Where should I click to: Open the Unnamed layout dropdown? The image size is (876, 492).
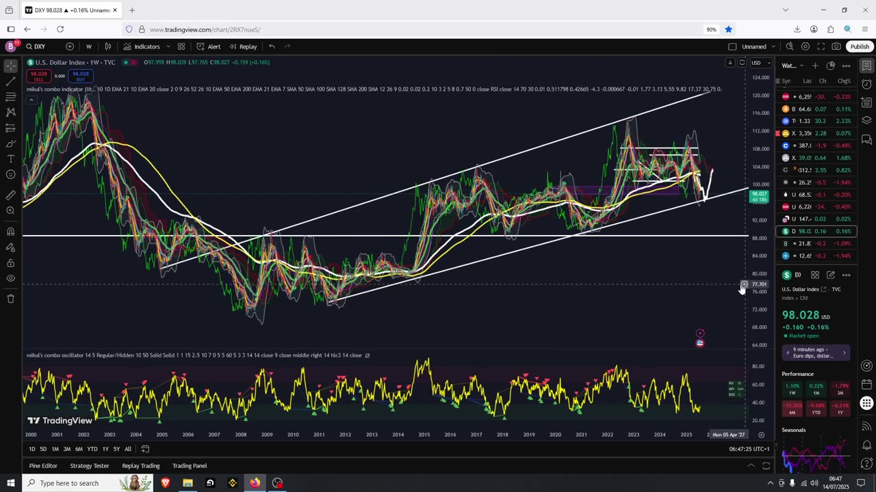(758, 46)
